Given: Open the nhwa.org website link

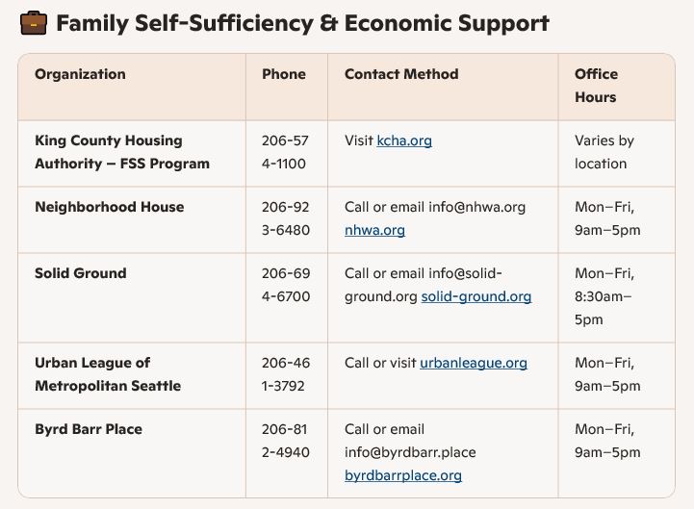Looking at the screenshot, I should 374,230.
